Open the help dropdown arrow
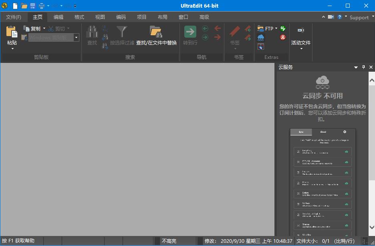This screenshot has width=375, height=246. (346, 16)
